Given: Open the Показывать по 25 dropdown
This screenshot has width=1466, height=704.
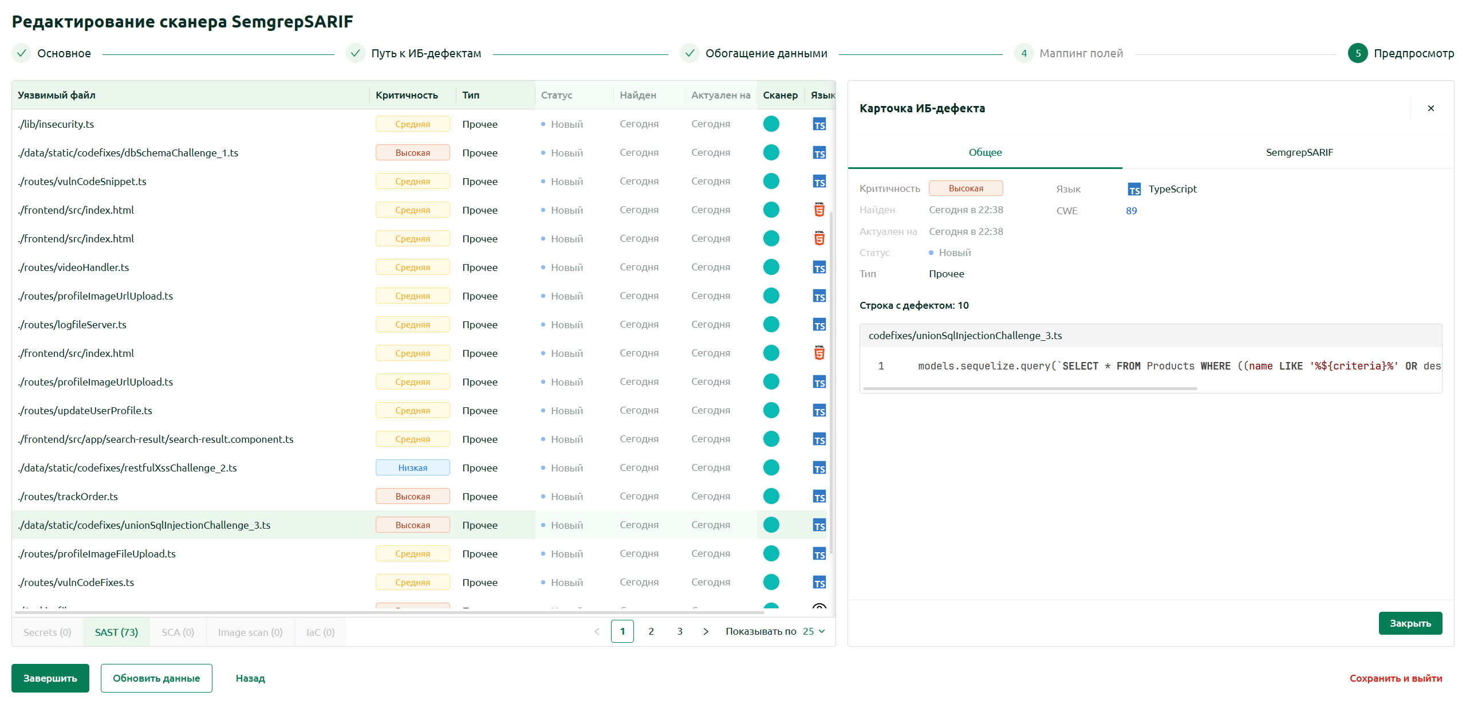Looking at the screenshot, I should pyautogui.click(x=813, y=631).
